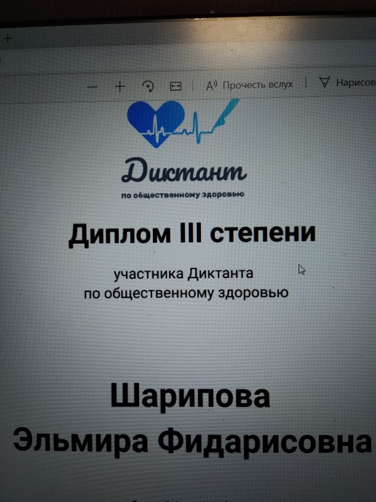
Task: Click the surname 'Шарипова'
Action: [x=190, y=396]
